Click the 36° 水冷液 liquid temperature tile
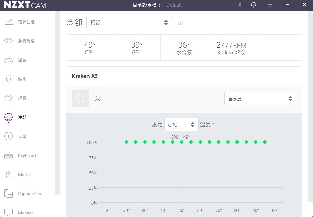This screenshot has height=217, width=313. coord(184,48)
